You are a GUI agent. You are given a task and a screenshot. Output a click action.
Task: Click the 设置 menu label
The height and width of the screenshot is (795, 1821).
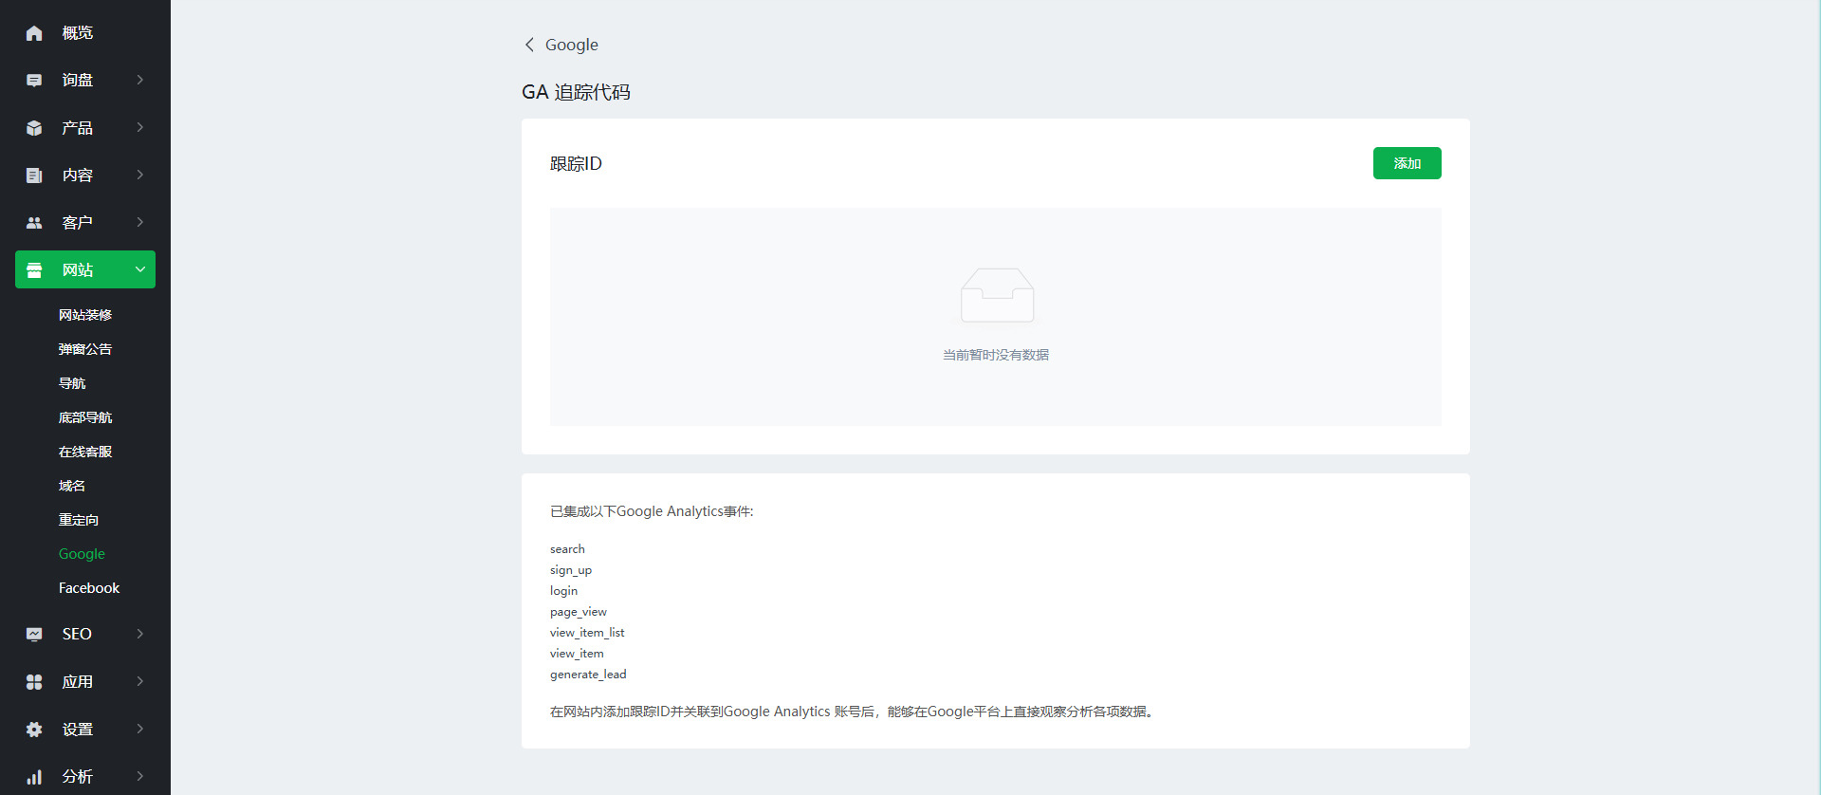pos(78,730)
